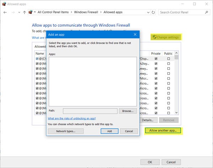Toggle Private checkbox in Disp... row
This screenshot has height=168, width=213.
pyautogui.click(x=156, y=59)
